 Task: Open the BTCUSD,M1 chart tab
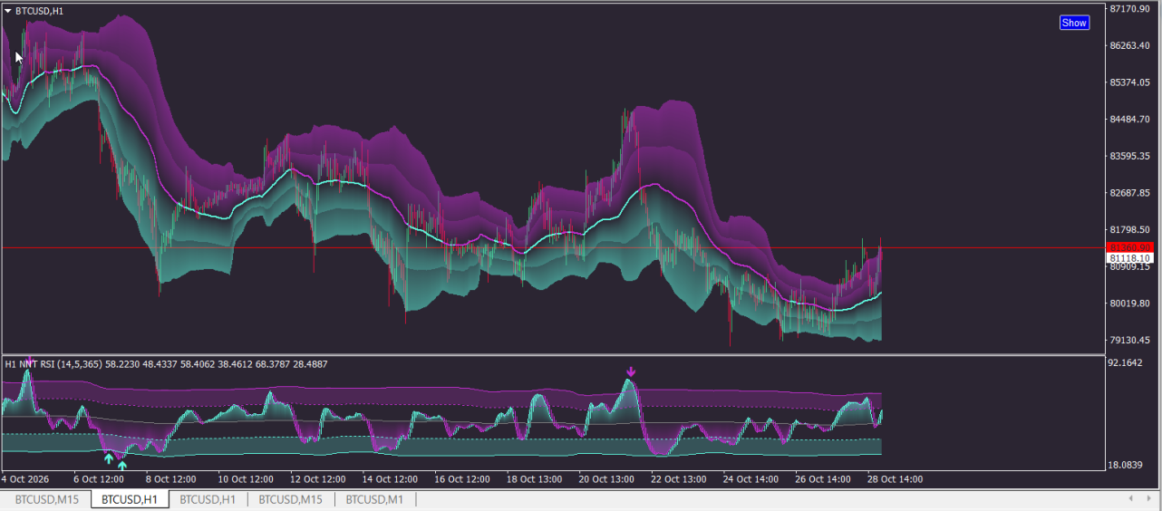pos(374,499)
